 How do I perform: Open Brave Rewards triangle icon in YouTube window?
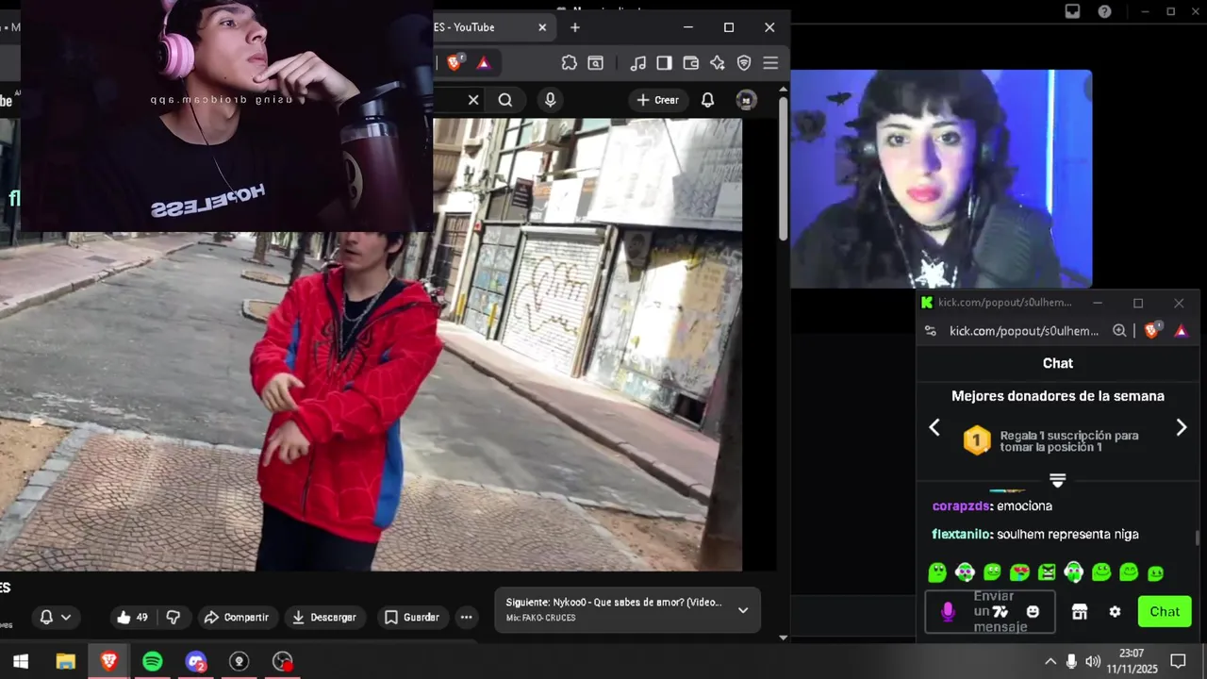(483, 63)
